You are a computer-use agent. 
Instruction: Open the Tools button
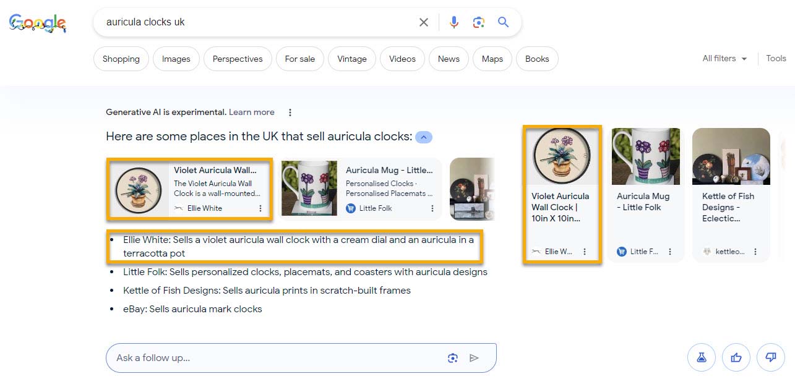[776, 58]
